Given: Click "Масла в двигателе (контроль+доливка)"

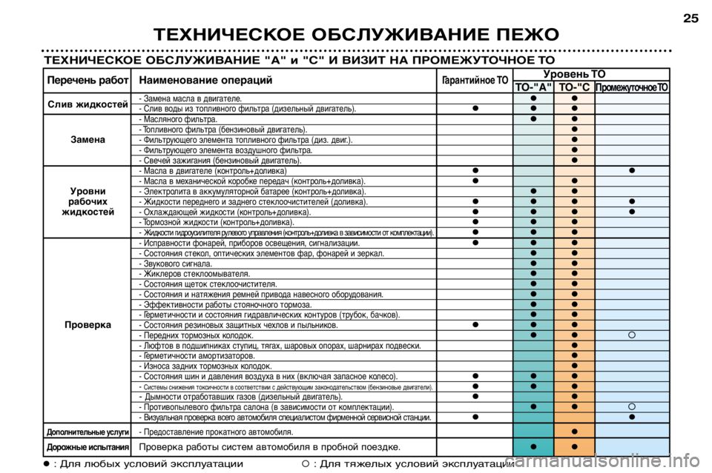Looking at the screenshot, I should click(x=213, y=171).
